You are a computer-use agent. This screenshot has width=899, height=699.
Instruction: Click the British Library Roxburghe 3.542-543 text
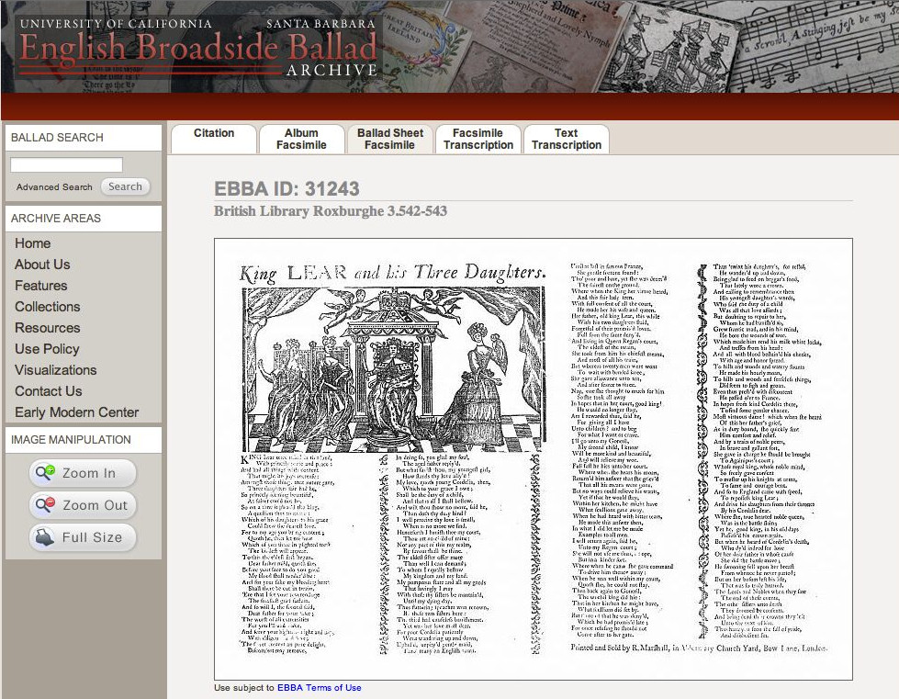(331, 211)
